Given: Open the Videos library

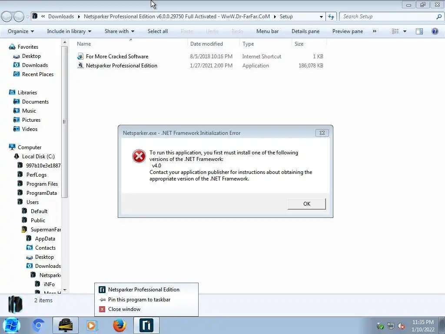Looking at the screenshot, I should click(x=30, y=129).
